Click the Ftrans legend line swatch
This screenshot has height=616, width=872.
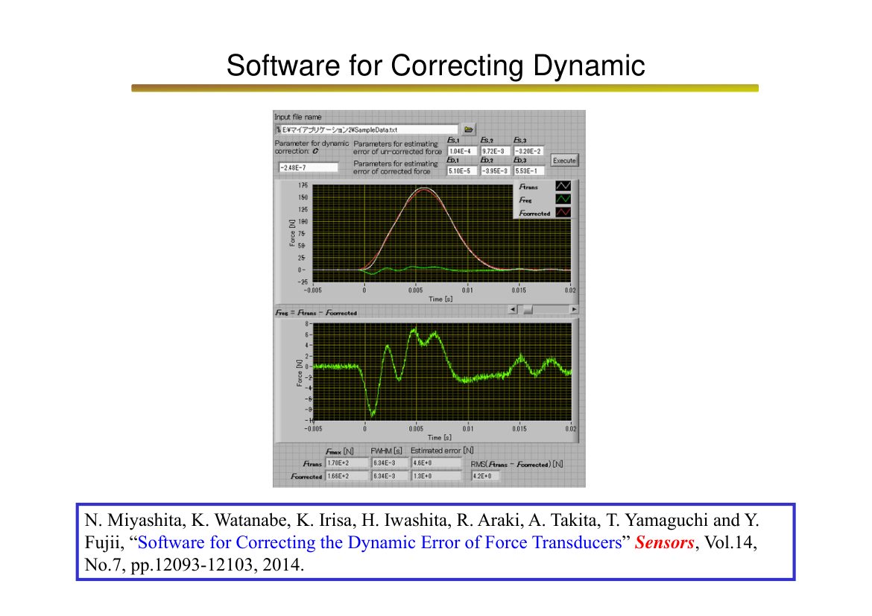(563, 186)
